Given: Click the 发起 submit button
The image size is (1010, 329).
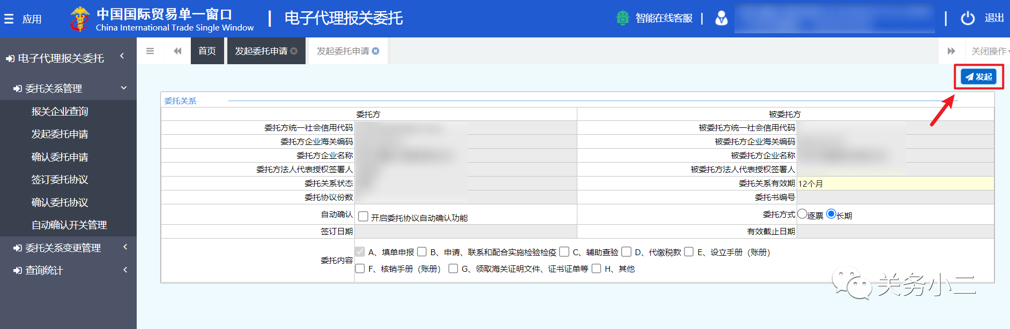Looking at the screenshot, I should pos(978,77).
